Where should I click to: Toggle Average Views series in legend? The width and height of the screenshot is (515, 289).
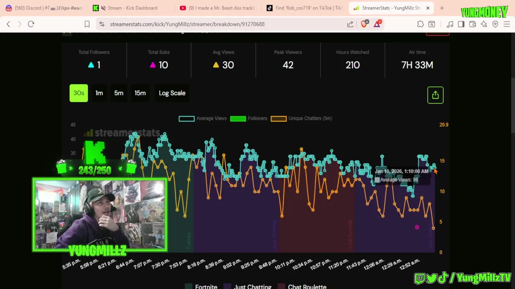(x=203, y=118)
